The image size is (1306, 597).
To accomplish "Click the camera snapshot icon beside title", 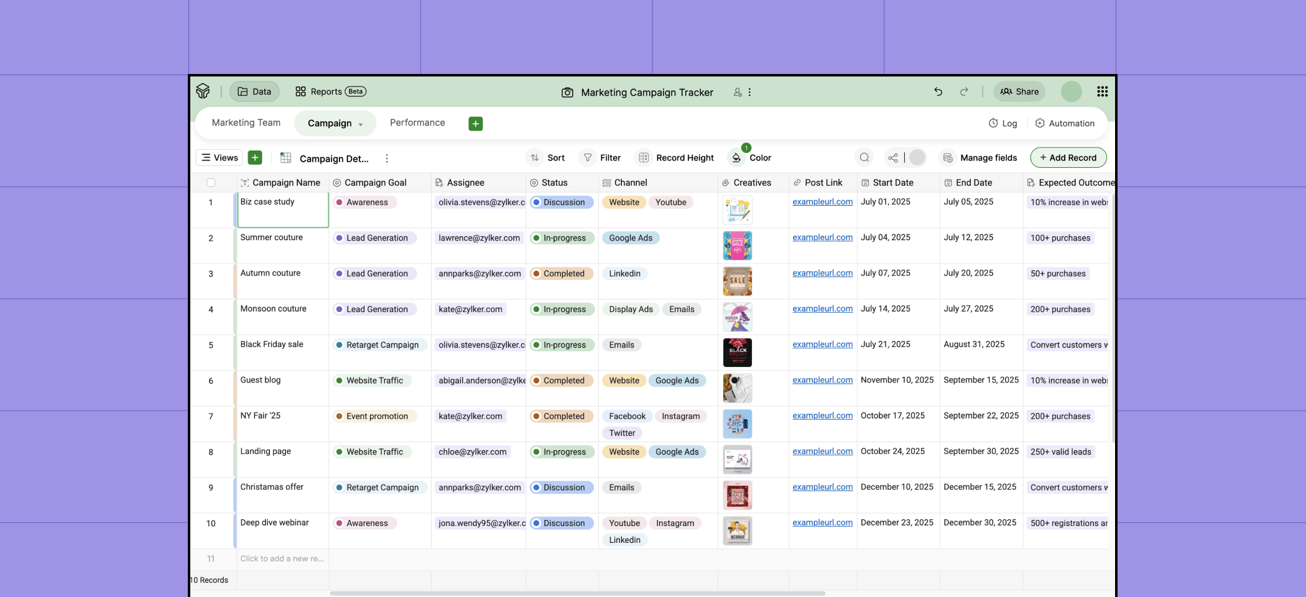I will pyautogui.click(x=567, y=92).
